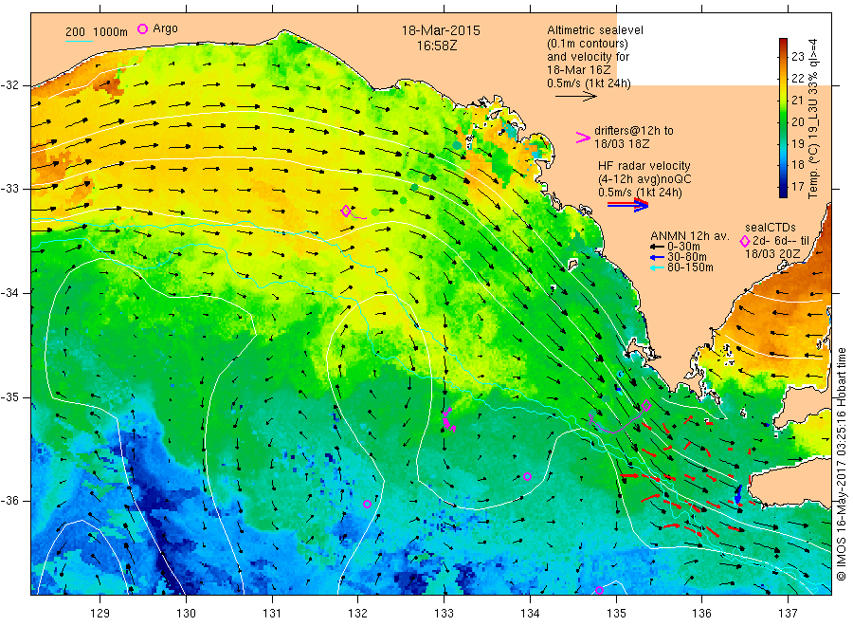Select the seal CTD diamond near 135.3E, 35S

pos(646,405)
